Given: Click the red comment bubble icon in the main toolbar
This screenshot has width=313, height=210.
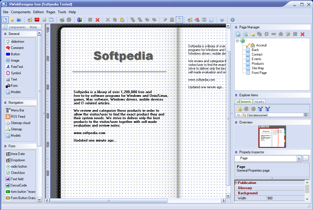Looking at the screenshot, I should [37, 20].
